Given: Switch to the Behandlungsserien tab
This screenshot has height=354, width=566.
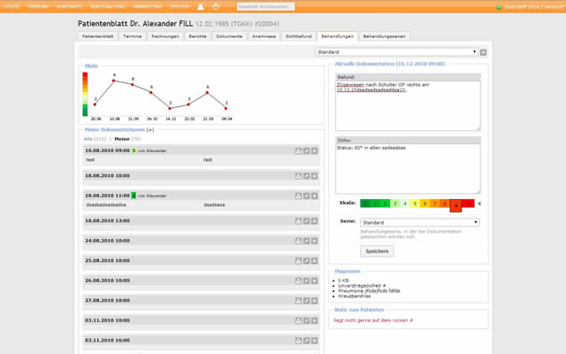Looking at the screenshot, I should 385,36.
